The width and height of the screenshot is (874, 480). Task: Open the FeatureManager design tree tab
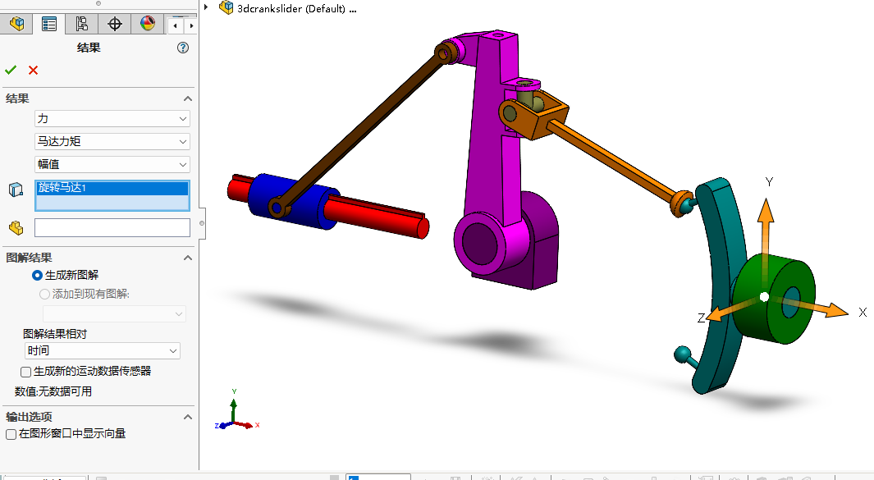coord(16,24)
